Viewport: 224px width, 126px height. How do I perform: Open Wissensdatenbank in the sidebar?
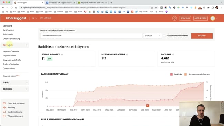(x=13, y=116)
